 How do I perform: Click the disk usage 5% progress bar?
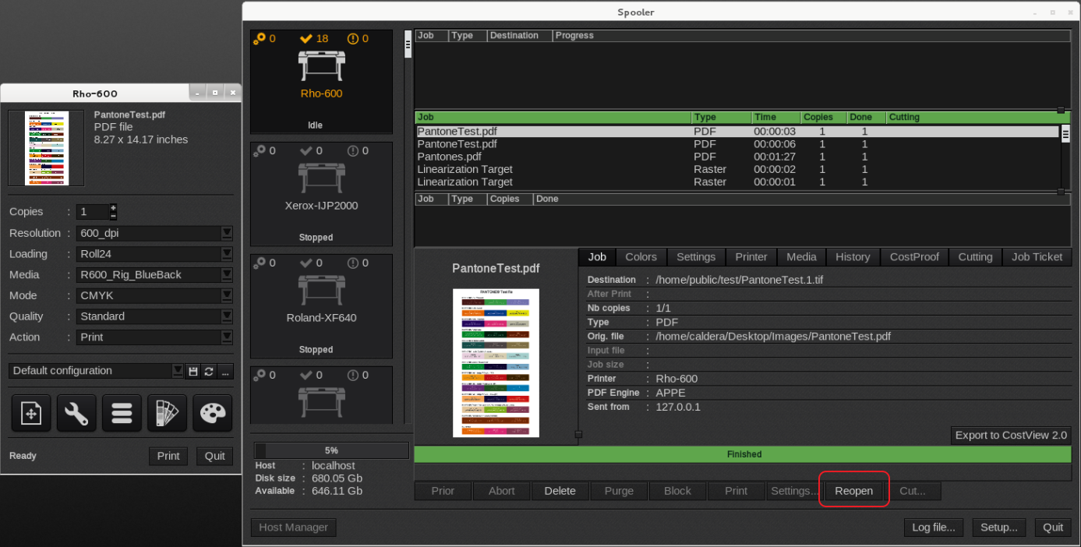tap(331, 450)
